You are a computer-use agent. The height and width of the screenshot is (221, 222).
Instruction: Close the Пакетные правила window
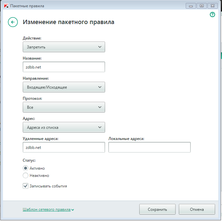pos(212,6)
